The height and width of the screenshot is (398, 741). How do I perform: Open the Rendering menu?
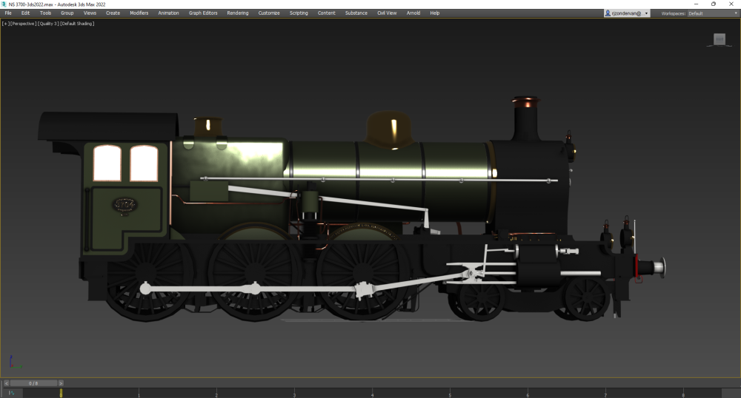(237, 13)
